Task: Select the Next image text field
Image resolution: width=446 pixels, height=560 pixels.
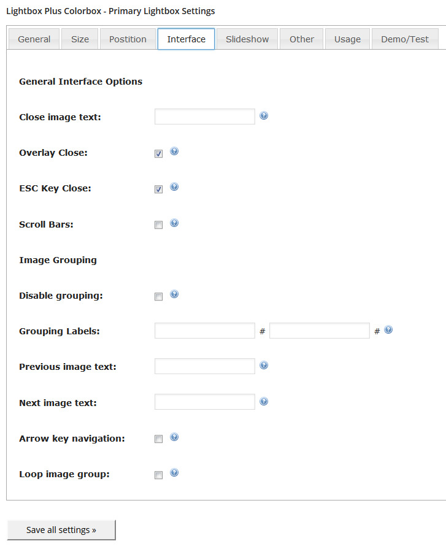Action: (x=205, y=402)
